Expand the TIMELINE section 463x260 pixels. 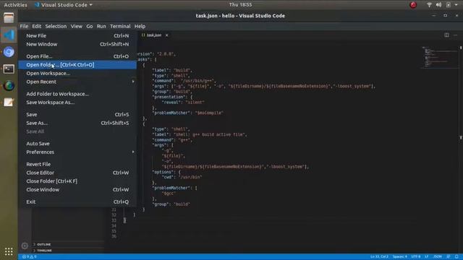[68, 251]
